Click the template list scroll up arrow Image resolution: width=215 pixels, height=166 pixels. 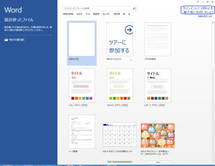(x=213, y=22)
